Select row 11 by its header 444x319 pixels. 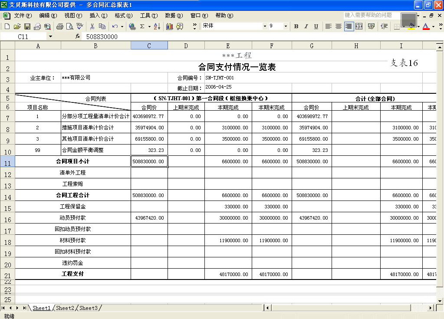7,161
